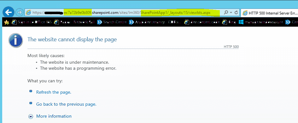The width and height of the screenshot is (298, 123).
Task: Click the 'The website cannot display the page' heading
Action: [72, 39]
